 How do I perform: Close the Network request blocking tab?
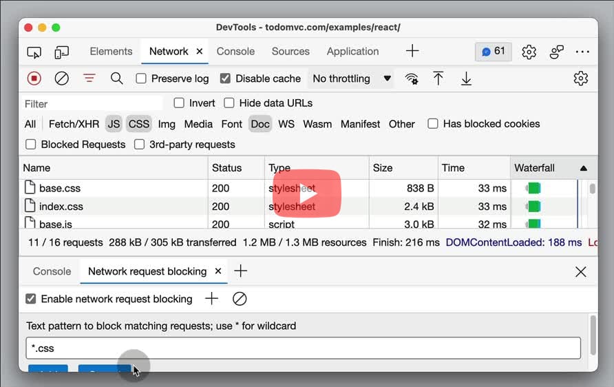coord(218,271)
